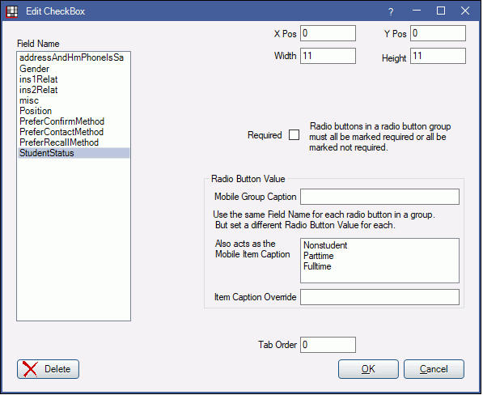Click the Item Caption Override field
483x395 pixels.
click(x=379, y=297)
